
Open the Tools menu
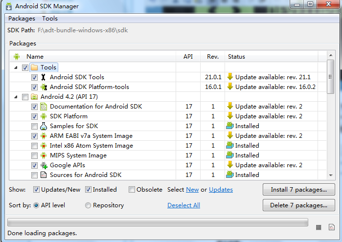[50, 19]
